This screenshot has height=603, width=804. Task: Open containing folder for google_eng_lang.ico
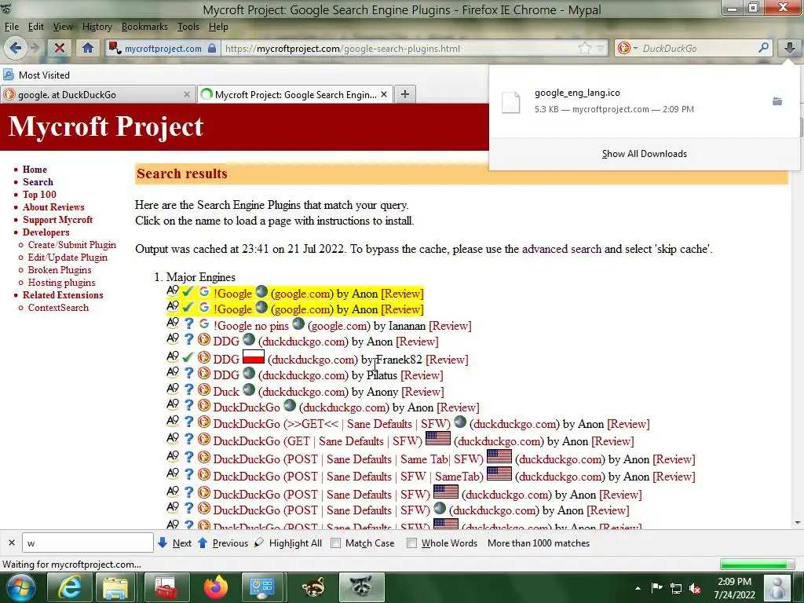pyautogui.click(x=777, y=101)
